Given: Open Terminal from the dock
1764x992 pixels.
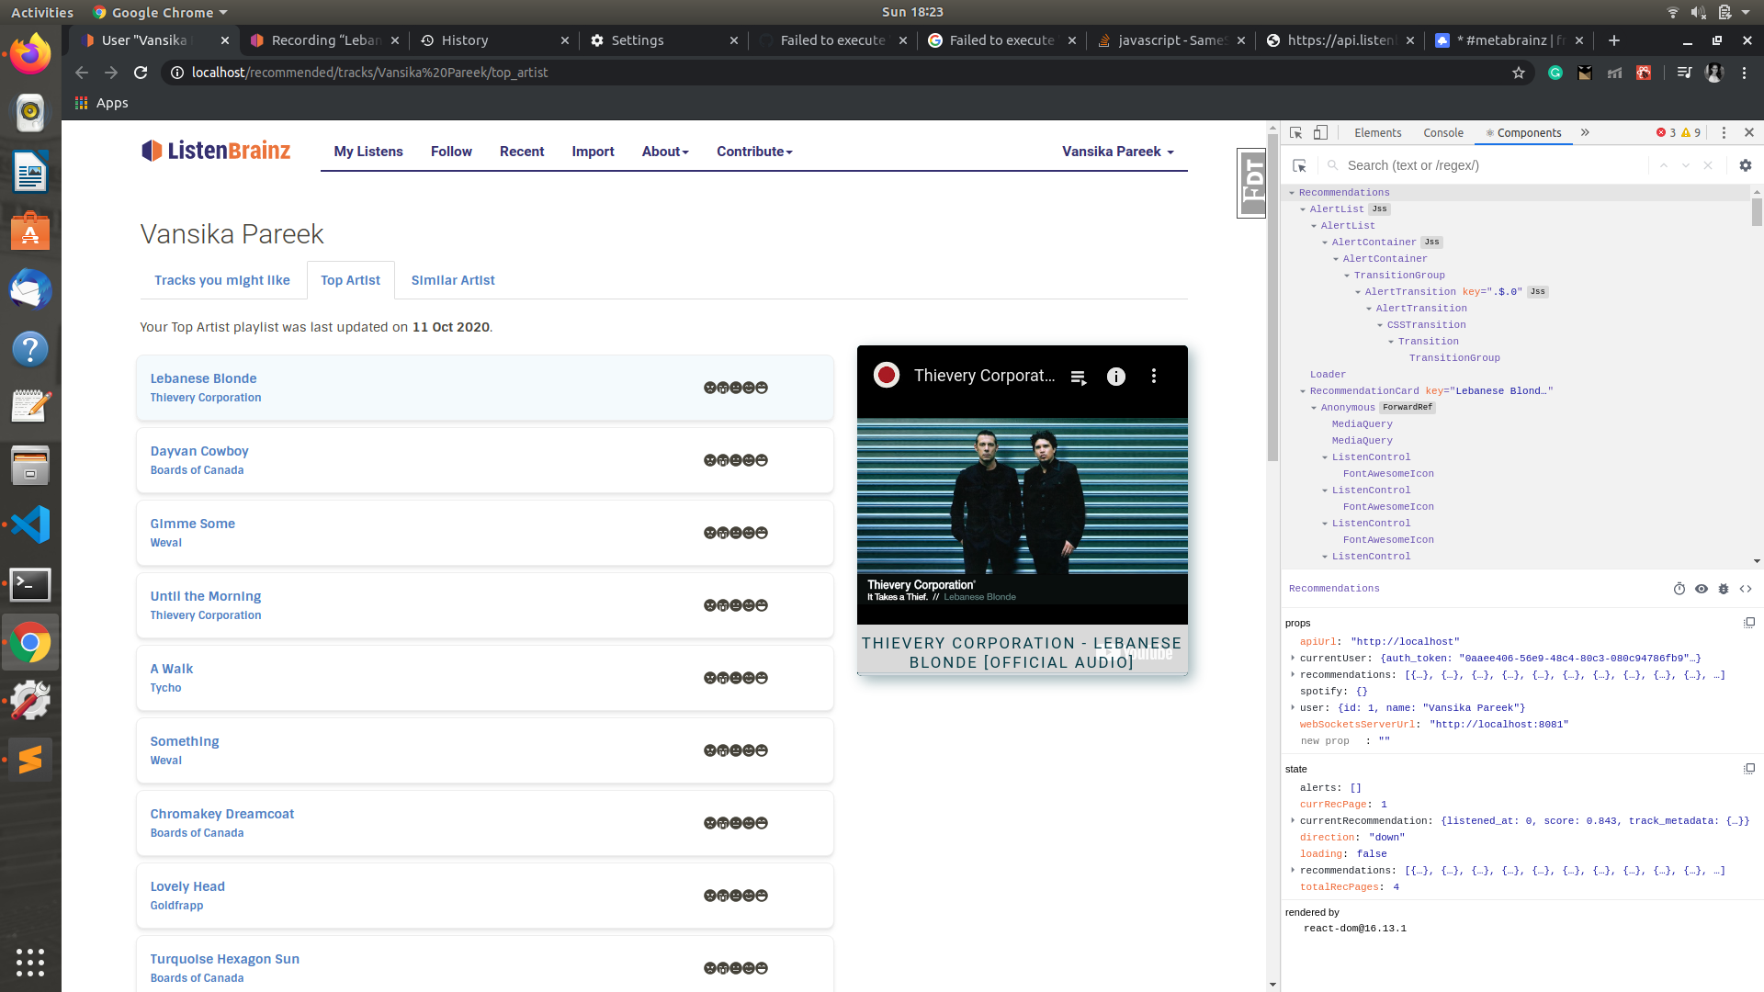Looking at the screenshot, I should (x=30, y=583).
